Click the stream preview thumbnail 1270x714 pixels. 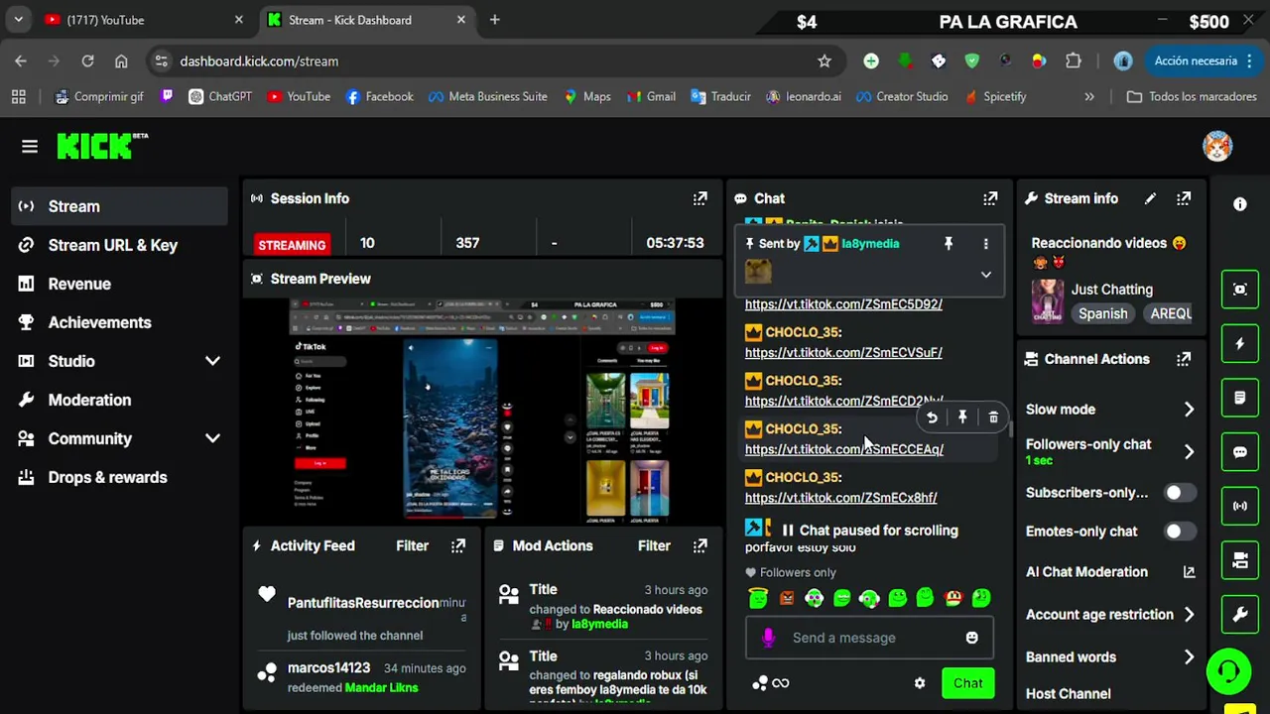(482, 410)
